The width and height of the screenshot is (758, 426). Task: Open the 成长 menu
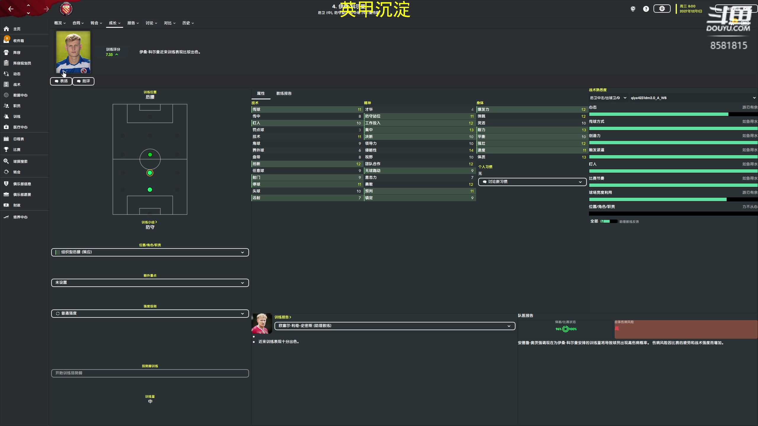(x=114, y=23)
